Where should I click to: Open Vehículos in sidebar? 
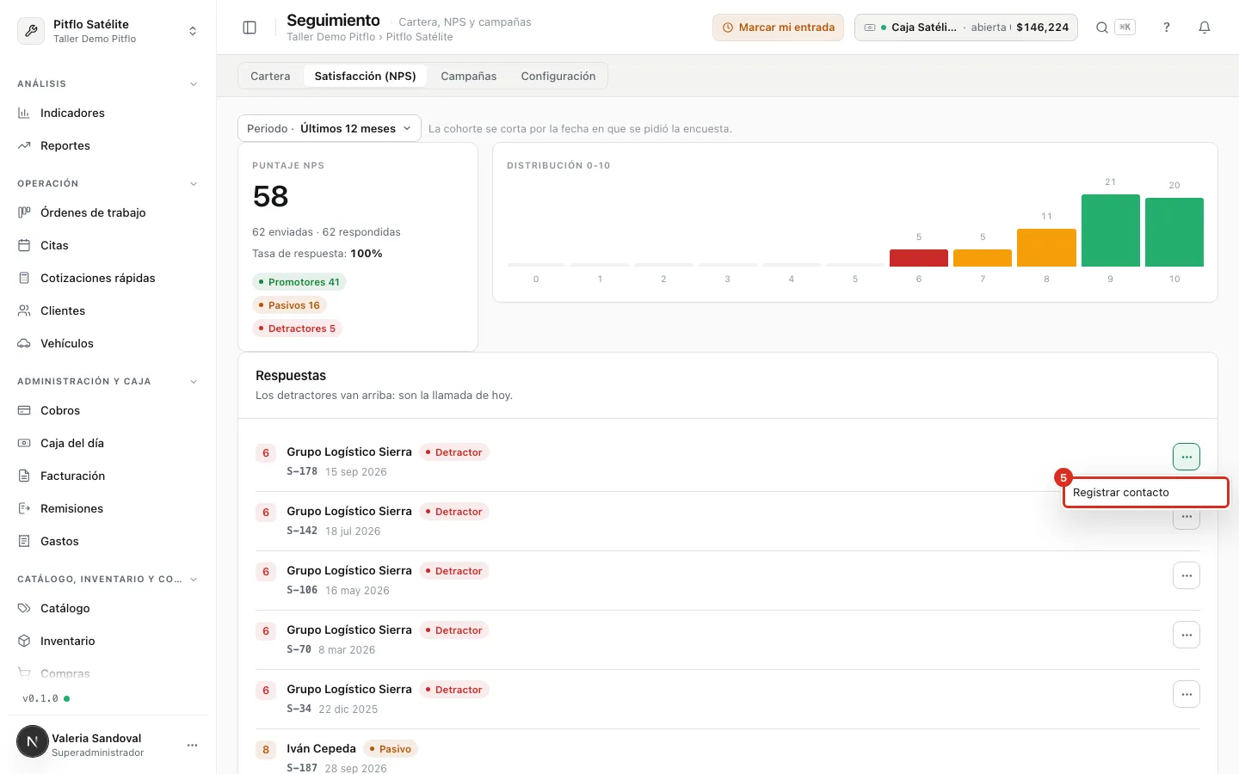pos(108,343)
